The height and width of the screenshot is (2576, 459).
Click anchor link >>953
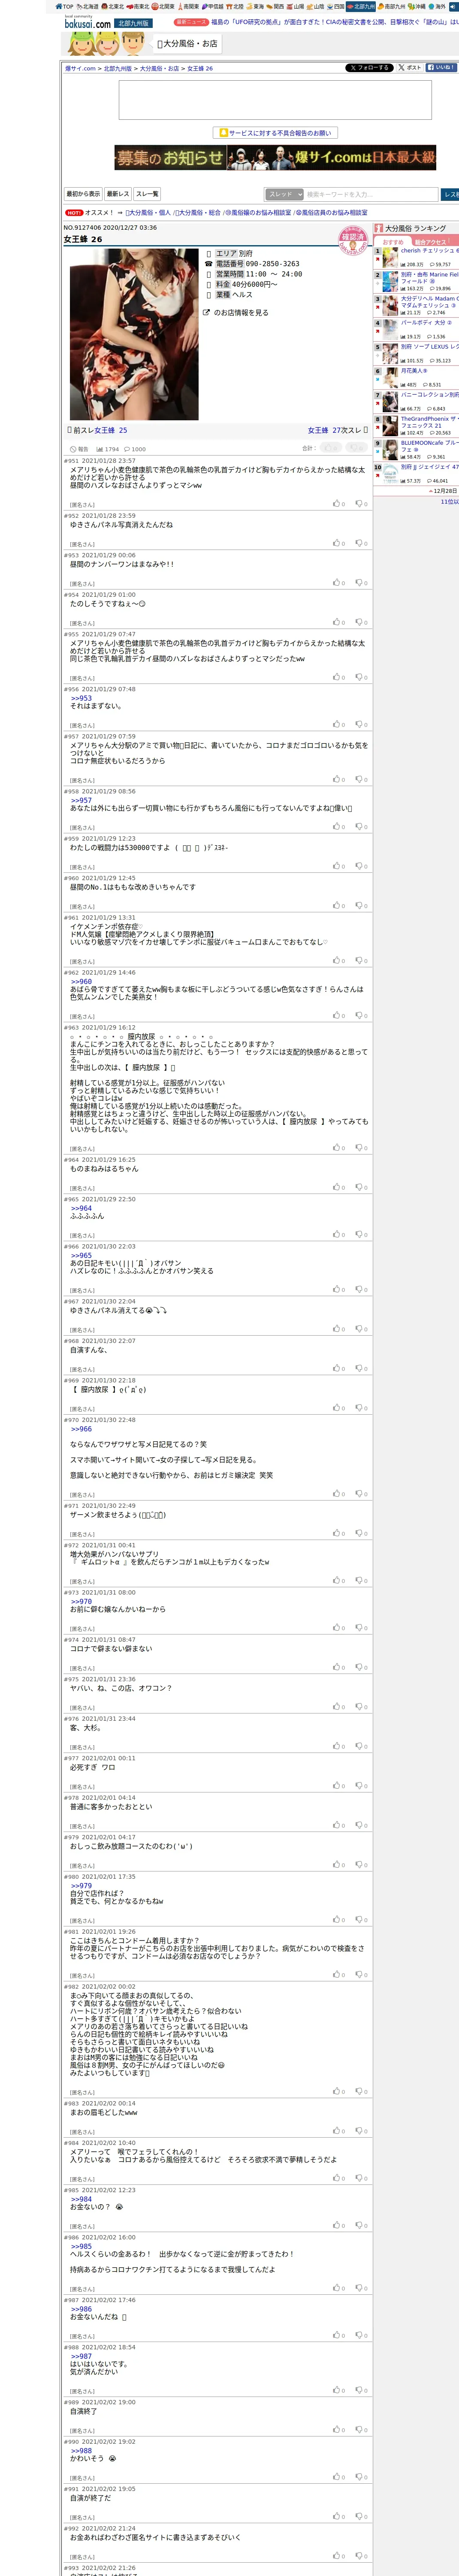(81, 698)
